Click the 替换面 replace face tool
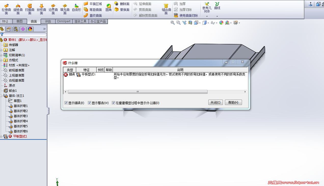 (122, 10)
